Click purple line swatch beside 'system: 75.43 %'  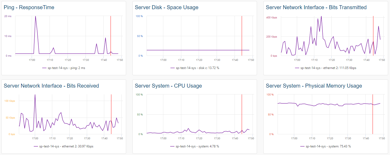click(x=302, y=146)
